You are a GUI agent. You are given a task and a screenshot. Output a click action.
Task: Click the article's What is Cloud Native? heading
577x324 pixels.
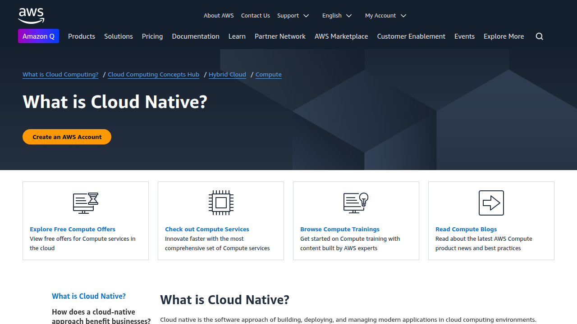[x=224, y=300]
